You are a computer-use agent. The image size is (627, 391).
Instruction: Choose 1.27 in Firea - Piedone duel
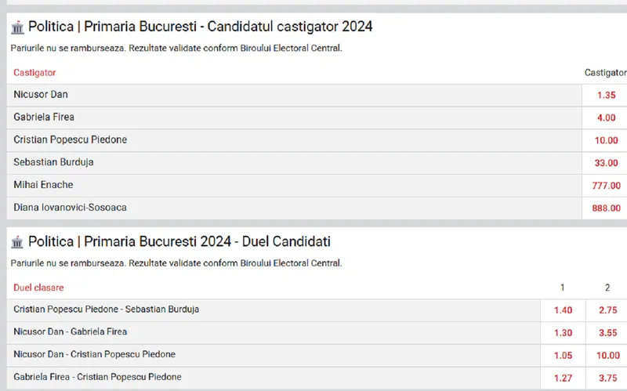tap(563, 378)
